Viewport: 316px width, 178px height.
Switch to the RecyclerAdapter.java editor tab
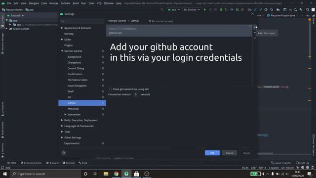(282, 15)
